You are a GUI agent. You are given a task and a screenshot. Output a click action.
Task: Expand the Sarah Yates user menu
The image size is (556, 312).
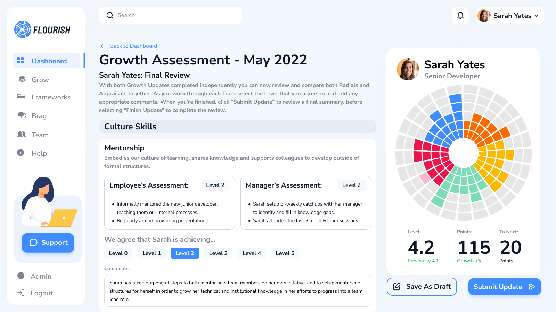[x=510, y=16]
